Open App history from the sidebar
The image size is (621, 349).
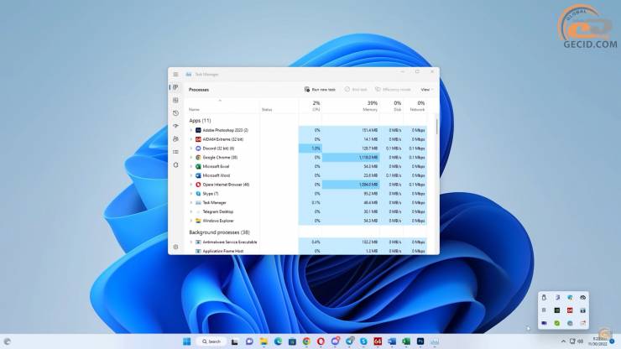pyautogui.click(x=175, y=113)
